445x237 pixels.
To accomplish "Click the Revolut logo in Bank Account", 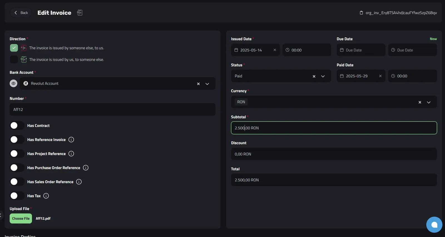I will click(x=26, y=84).
